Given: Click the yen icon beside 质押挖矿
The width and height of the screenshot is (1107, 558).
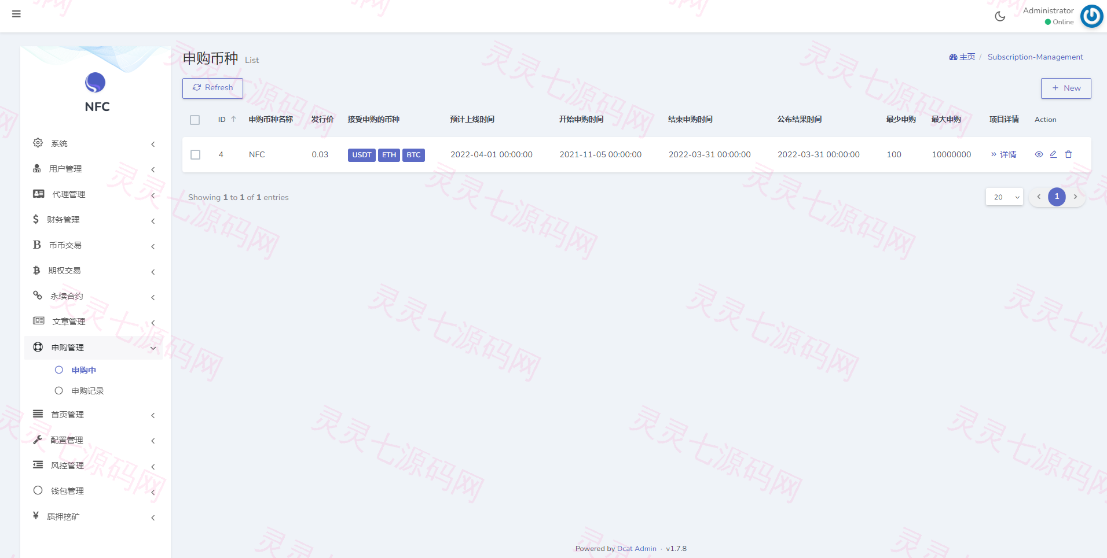Looking at the screenshot, I should 36,516.
